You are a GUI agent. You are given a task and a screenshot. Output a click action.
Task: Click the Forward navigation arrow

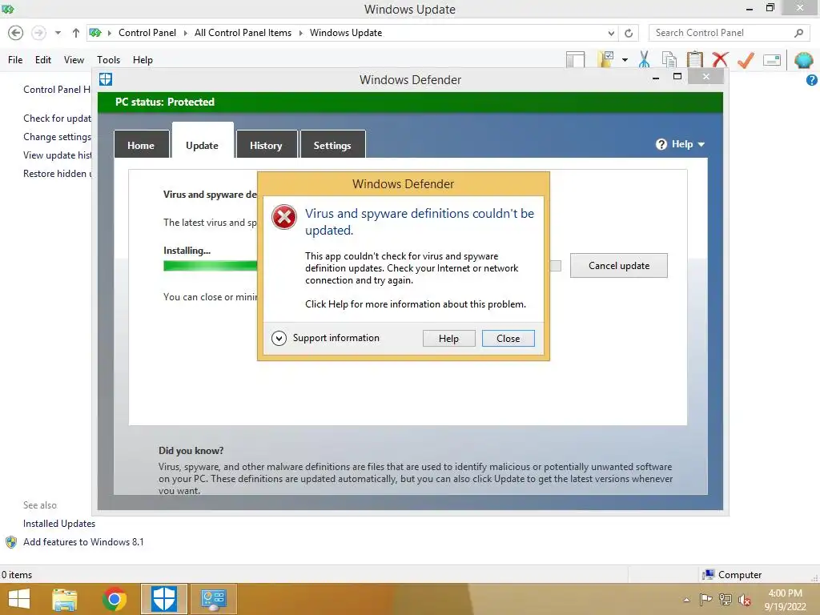pyautogui.click(x=38, y=33)
